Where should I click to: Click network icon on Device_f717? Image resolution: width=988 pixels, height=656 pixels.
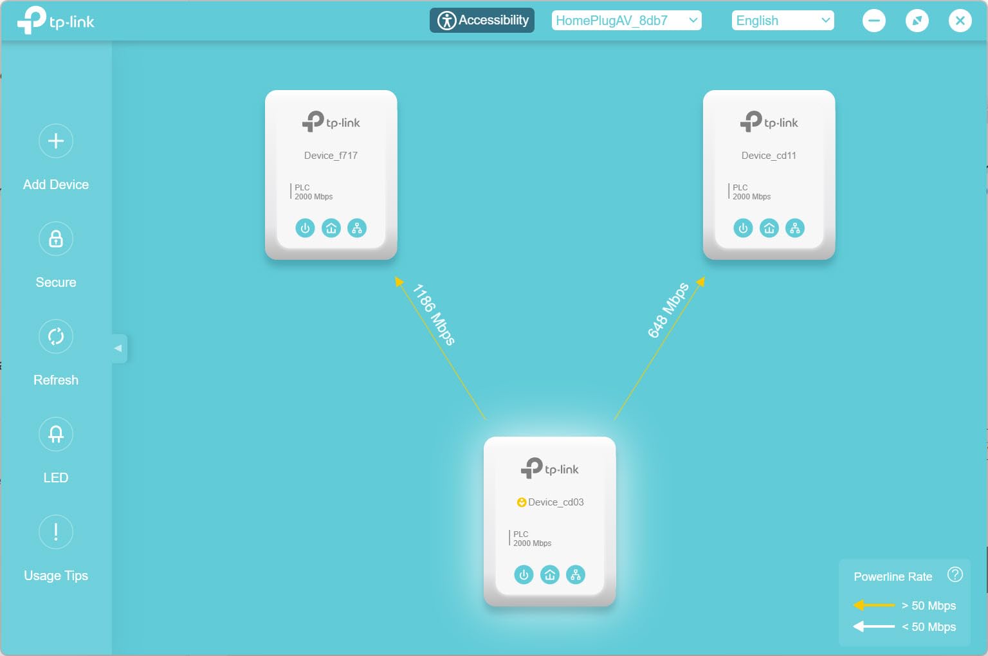click(357, 228)
